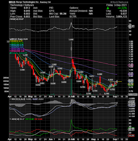Click the 0.900 price annotation
Screen dimensions: 138x141
(100, 74)
